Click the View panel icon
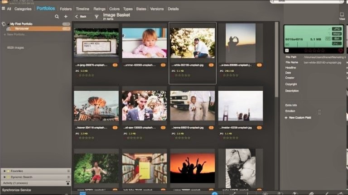The width and height of the screenshot is (348, 195). [342, 16]
